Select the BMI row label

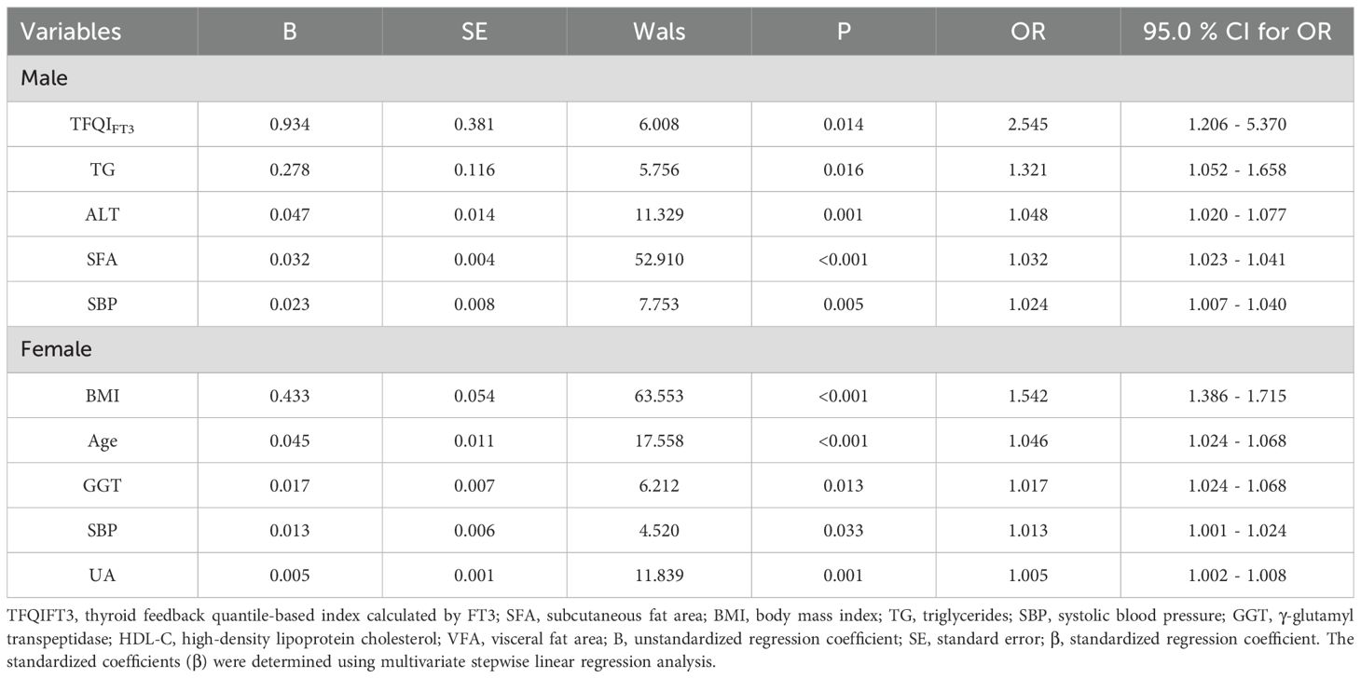[x=103, y=396]
